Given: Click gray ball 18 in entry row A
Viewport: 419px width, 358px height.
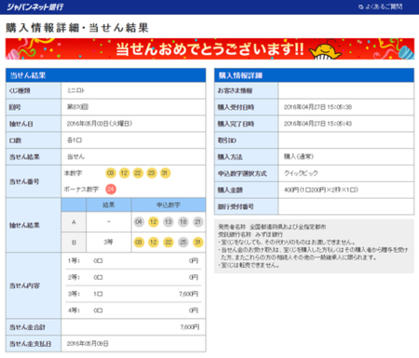Looking at the screenshot, I should (x=183, y=222).
